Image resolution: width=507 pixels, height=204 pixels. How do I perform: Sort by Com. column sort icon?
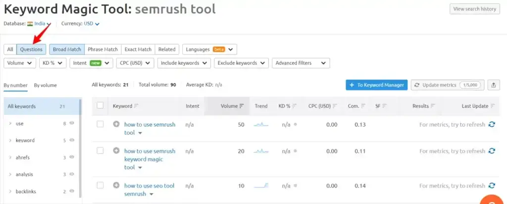coord(363,106)
